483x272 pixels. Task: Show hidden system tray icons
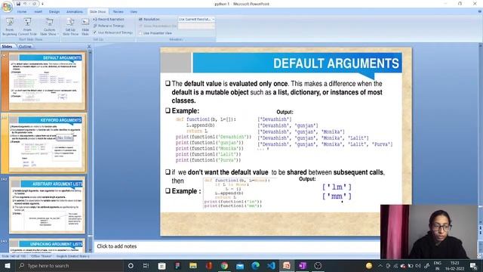pyautogui.click(x=380, y=265)
